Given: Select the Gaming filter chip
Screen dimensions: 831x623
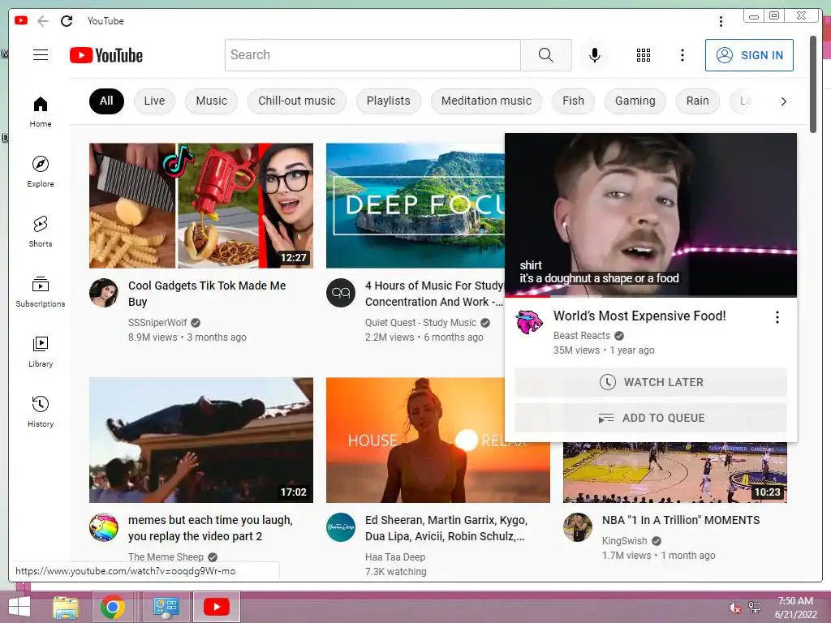Looking at the screenshot, I should tap(635, 101).
